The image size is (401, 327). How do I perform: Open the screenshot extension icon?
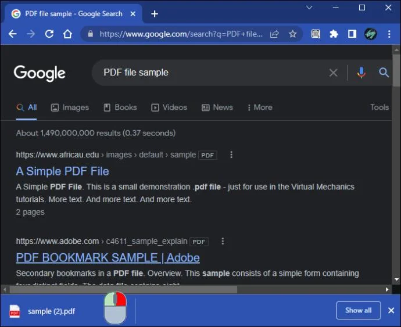tap(316, 34)
